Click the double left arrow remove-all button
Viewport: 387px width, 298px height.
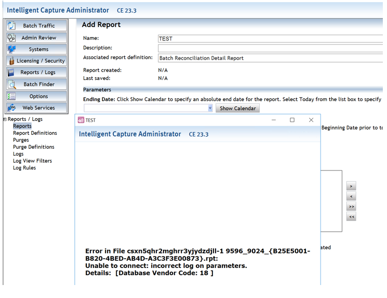[351, 217]
